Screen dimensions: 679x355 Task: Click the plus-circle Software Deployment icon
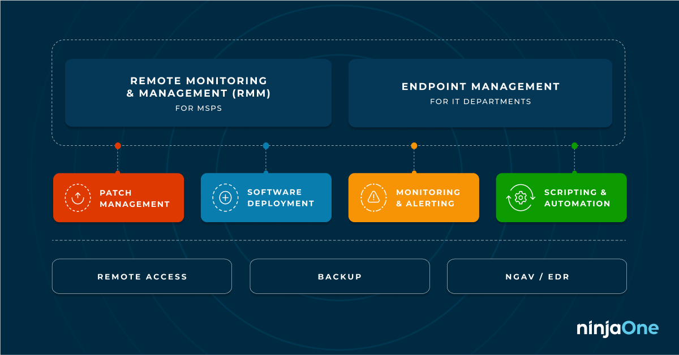click(226, 197)
